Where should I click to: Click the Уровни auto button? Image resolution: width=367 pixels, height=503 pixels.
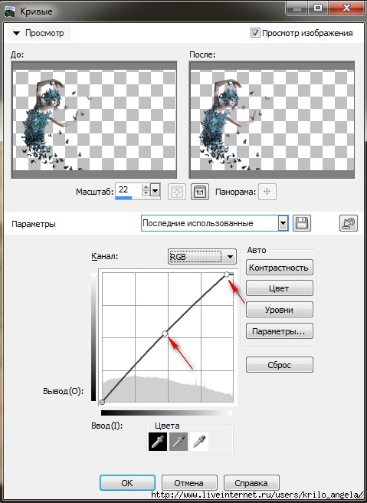pos(279,310)
